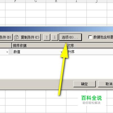Move condition down with the down arrow

click(55, 37)
